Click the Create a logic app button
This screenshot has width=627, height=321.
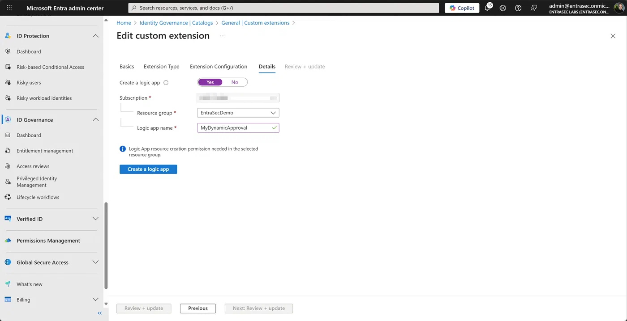pyautogui.click(x=148, y=169)
